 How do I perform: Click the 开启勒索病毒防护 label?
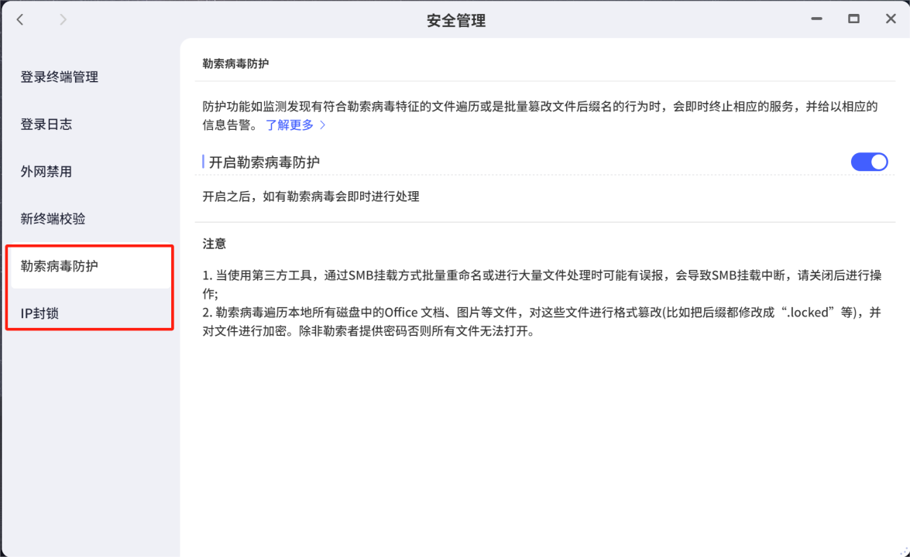pyautogui.click(x=264, y=162)
